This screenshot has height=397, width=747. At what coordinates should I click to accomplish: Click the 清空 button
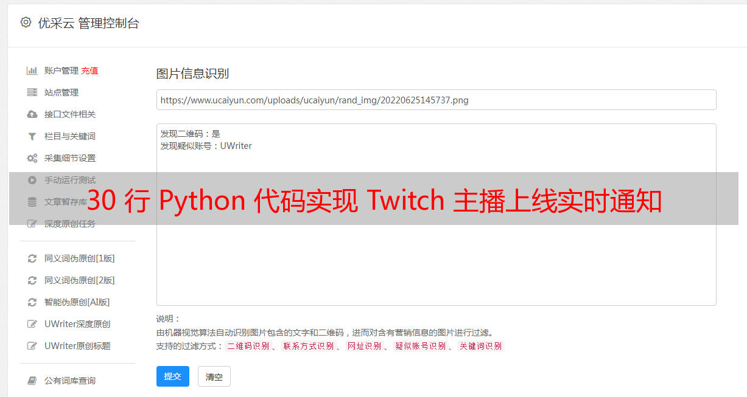[x=214, y=376]
